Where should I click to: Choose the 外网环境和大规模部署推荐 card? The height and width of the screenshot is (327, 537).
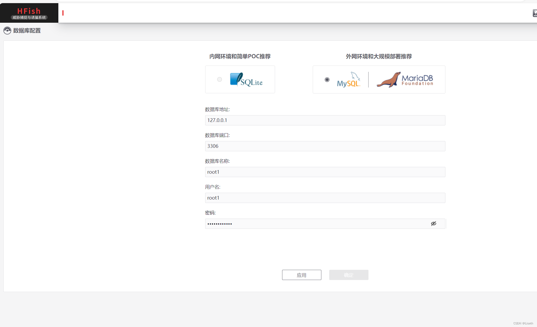(379, 79)
